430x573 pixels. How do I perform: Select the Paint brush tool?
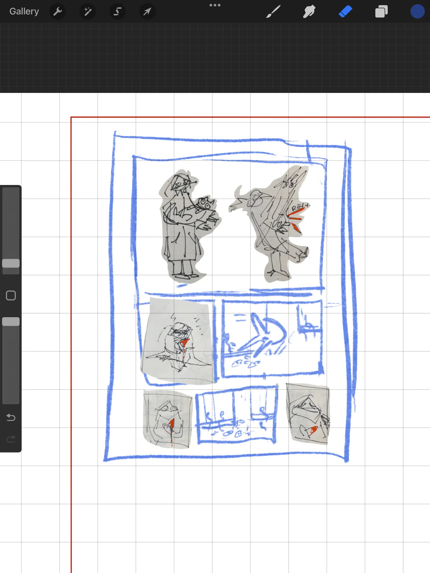pyautogui.click(x=273, y=11)
